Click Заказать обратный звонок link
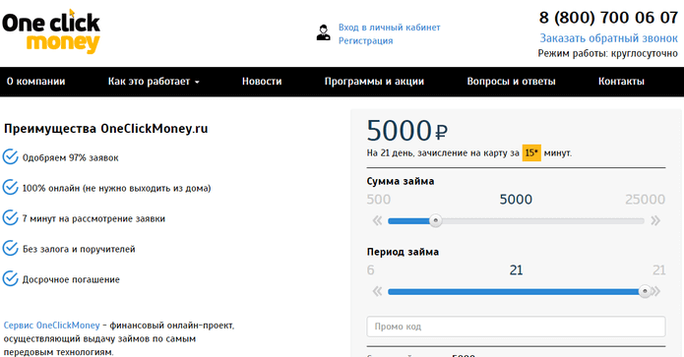The height and width of the screenshot is (357, 684). [x=608, y=38]
